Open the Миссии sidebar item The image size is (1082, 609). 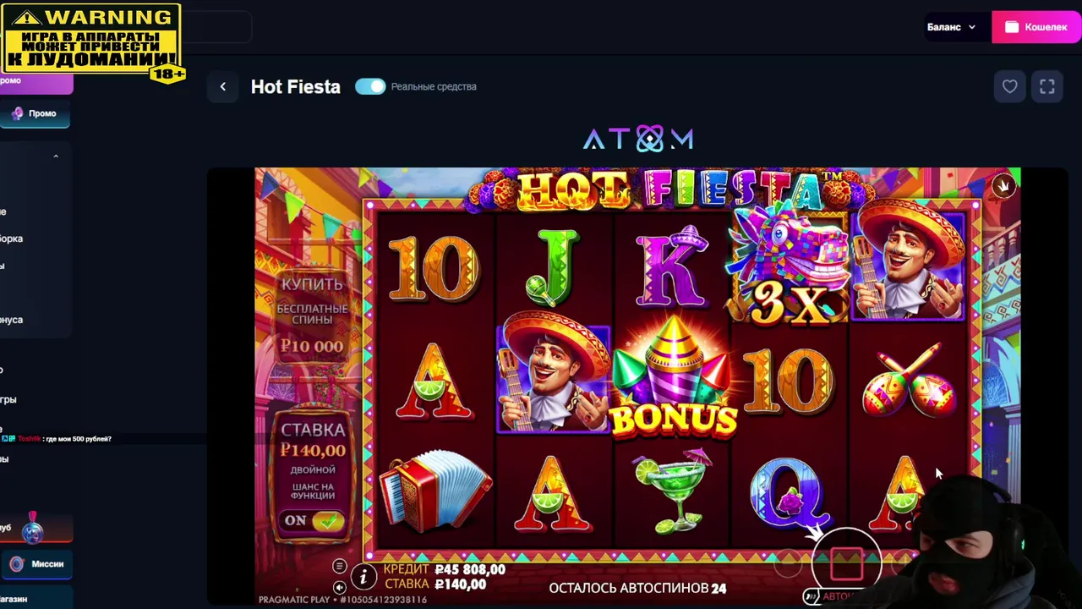pyautogui.click(x=37, y=564)
